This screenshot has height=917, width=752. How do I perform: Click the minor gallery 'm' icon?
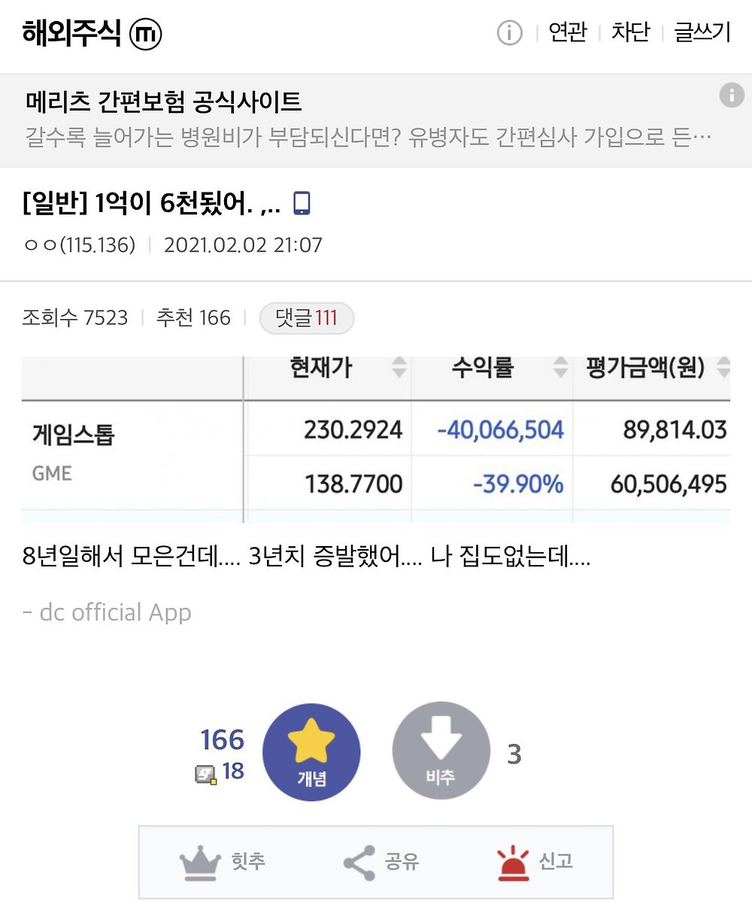(x=146, y=34)
